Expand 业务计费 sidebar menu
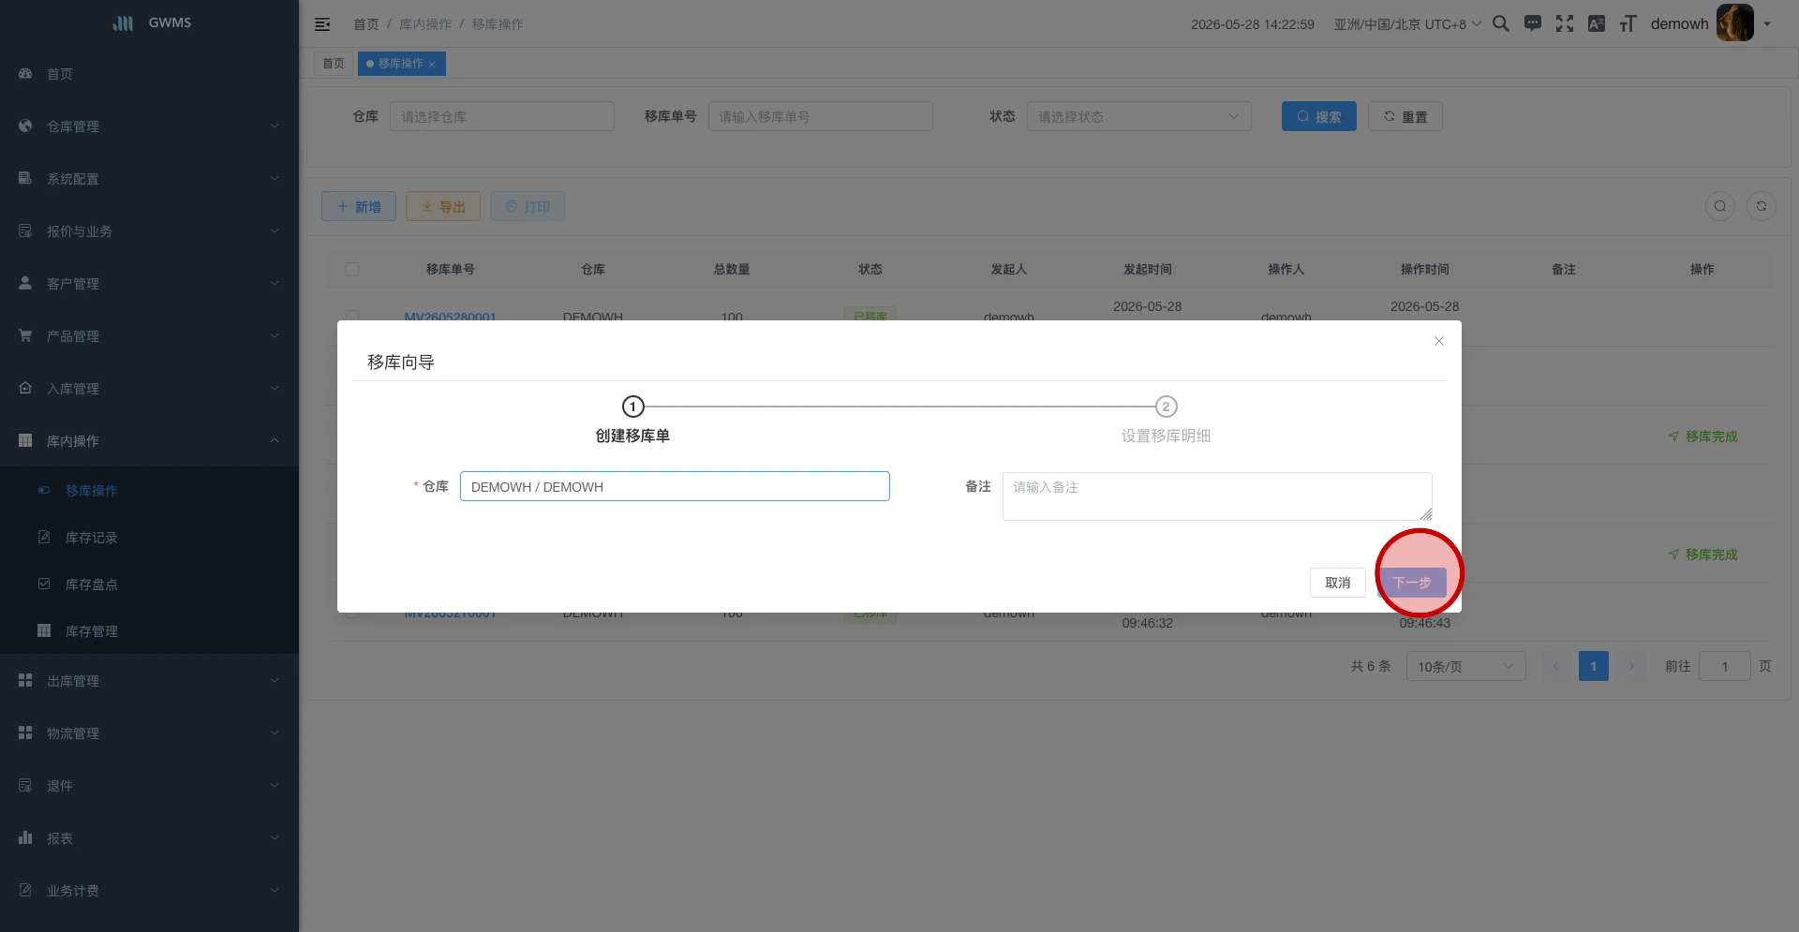The image size is (1799, 932). (x=150, y=891)
